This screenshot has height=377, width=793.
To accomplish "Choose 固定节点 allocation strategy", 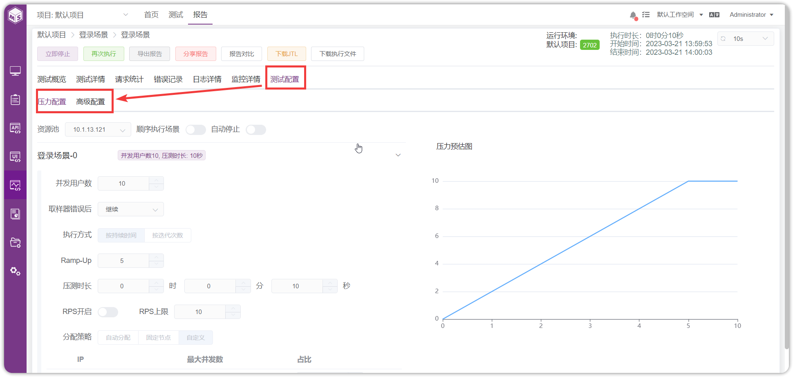I will click(159, 337).
